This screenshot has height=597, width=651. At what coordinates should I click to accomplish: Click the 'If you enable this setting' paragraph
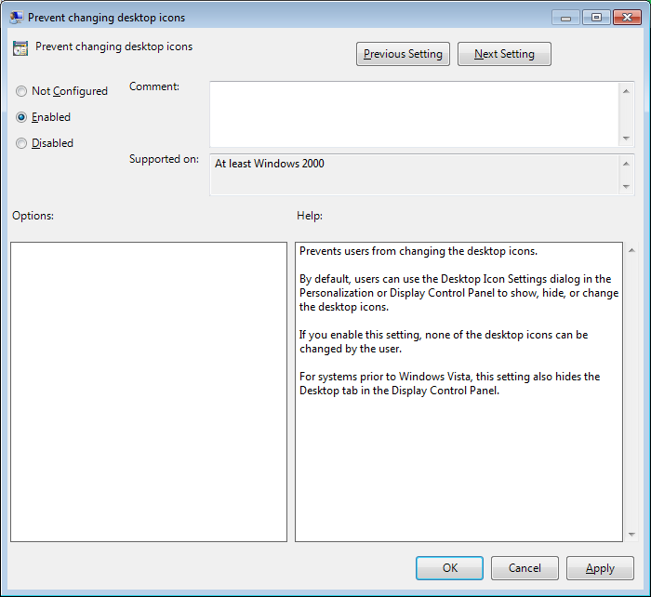pos(444,341)
